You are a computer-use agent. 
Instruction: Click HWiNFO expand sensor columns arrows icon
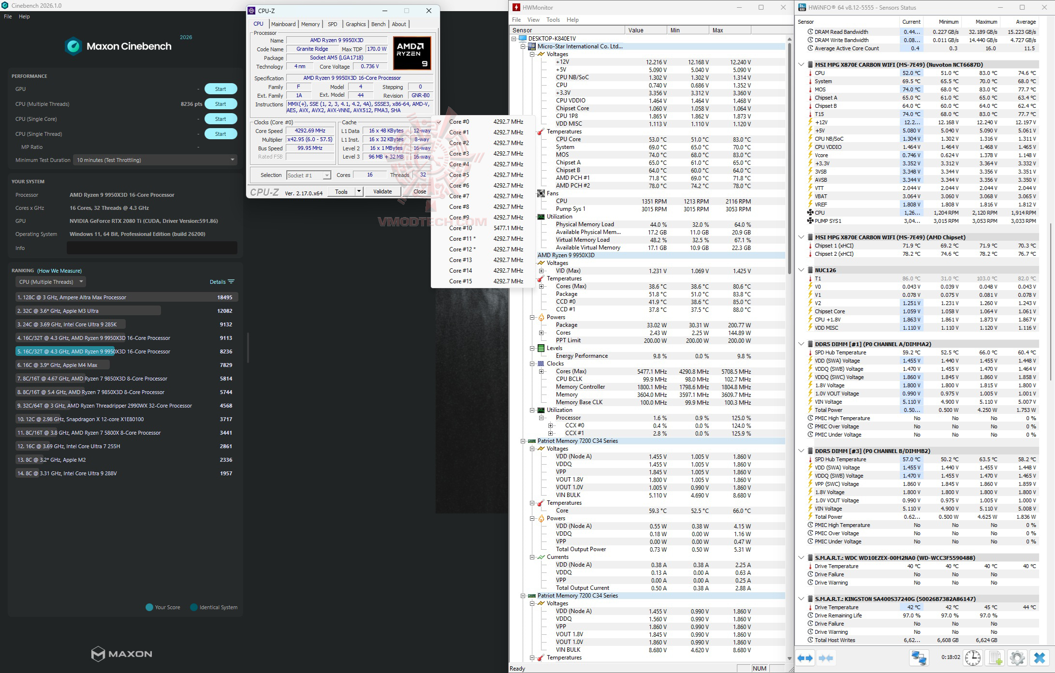coord(805,658)
